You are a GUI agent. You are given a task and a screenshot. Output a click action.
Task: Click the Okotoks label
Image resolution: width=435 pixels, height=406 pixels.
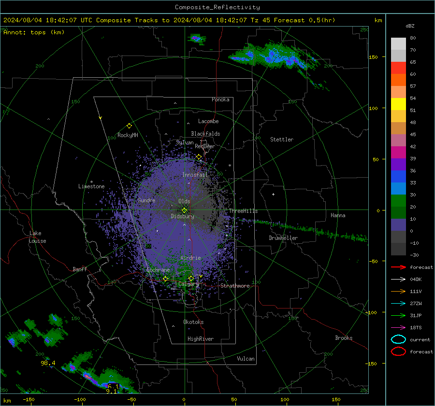point(193,322)
